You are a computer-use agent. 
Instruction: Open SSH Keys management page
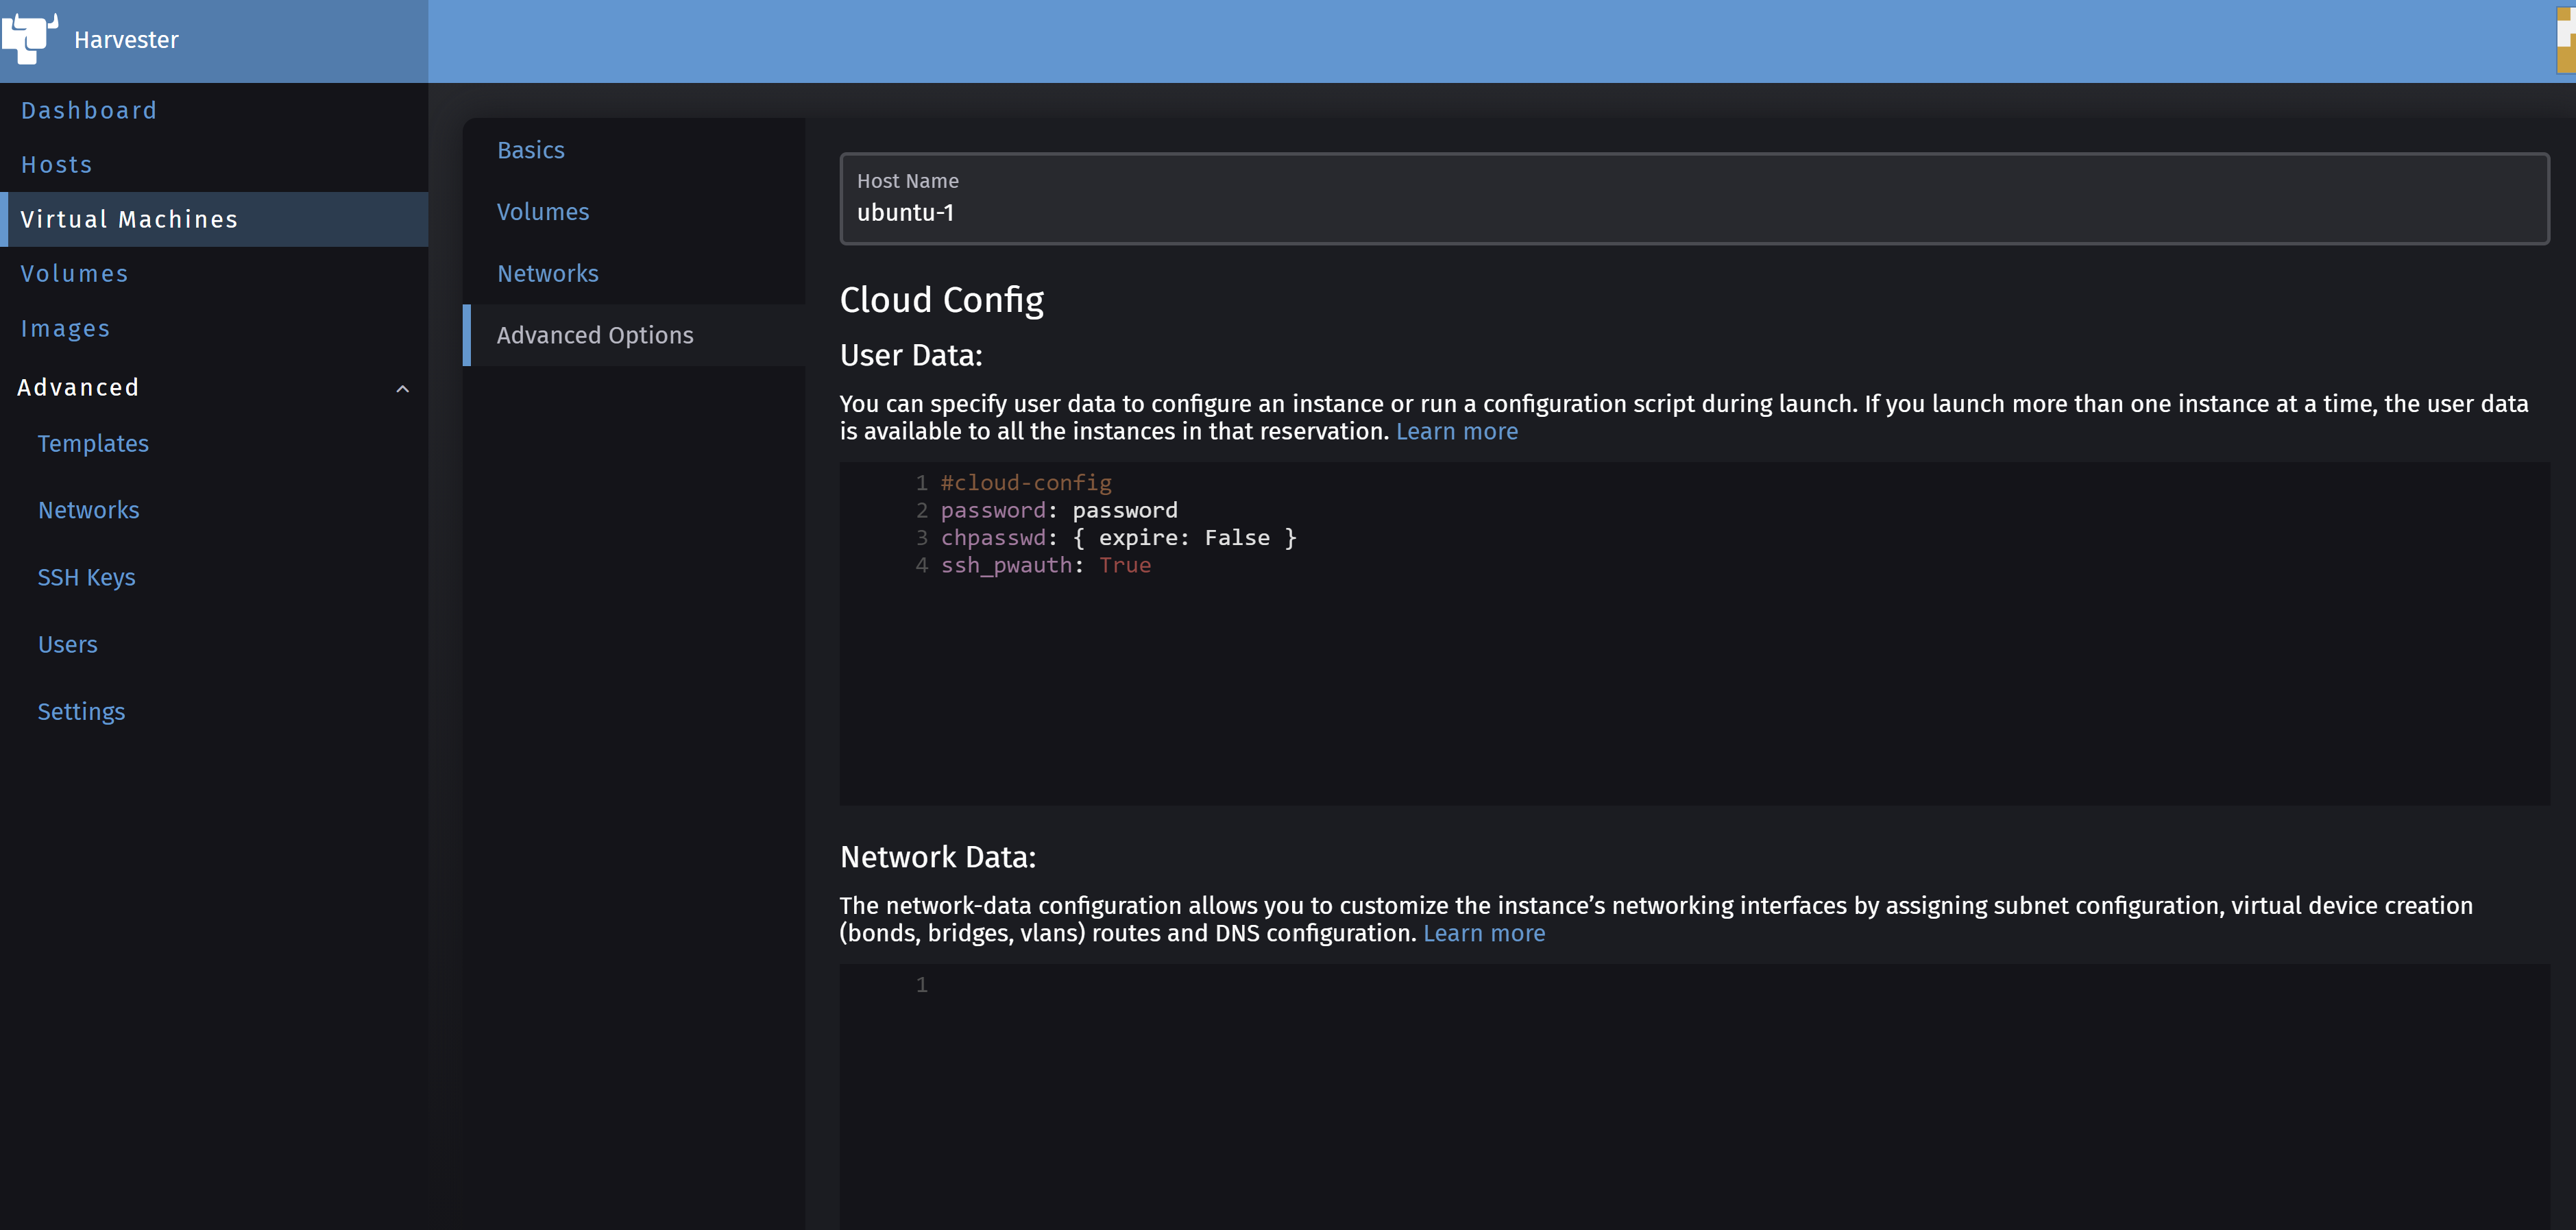coord(87,578)
